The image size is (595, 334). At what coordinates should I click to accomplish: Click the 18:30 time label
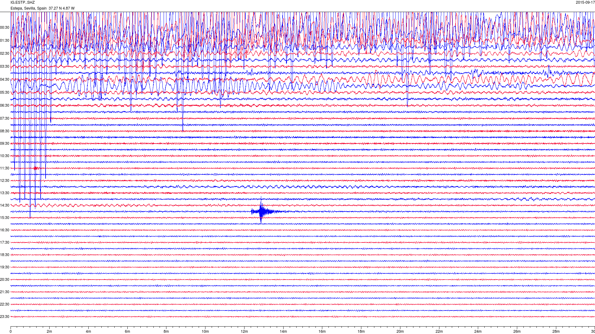[x=5, y=255]
